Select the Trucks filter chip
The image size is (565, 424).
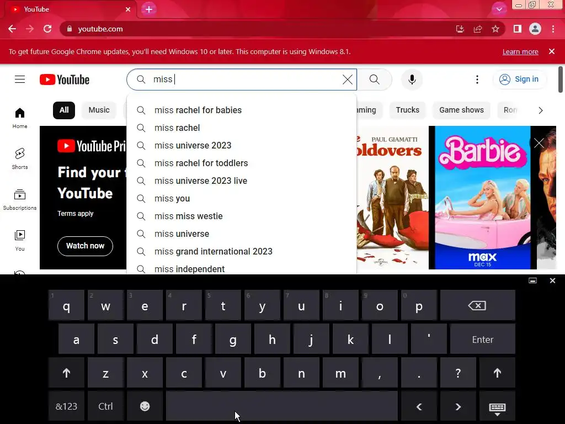[x=408, y=110]
